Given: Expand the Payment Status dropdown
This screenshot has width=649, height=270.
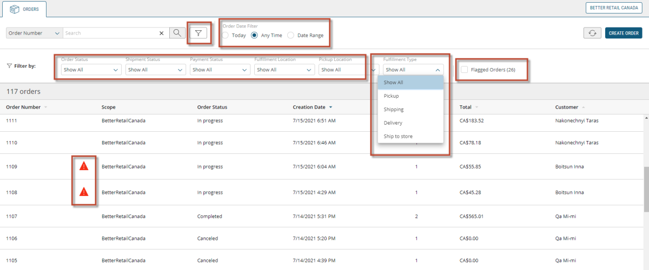Looking at the screenshot, I should point(220,70).
